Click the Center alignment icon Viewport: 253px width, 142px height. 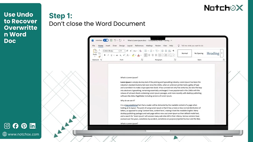tap(149, 55)
